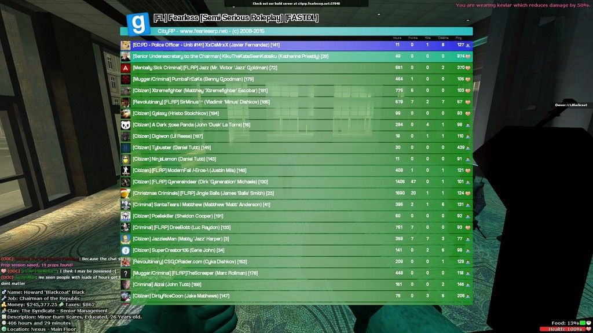Click the Points column header
Screen dimensions: 593x333
[412, 38]
